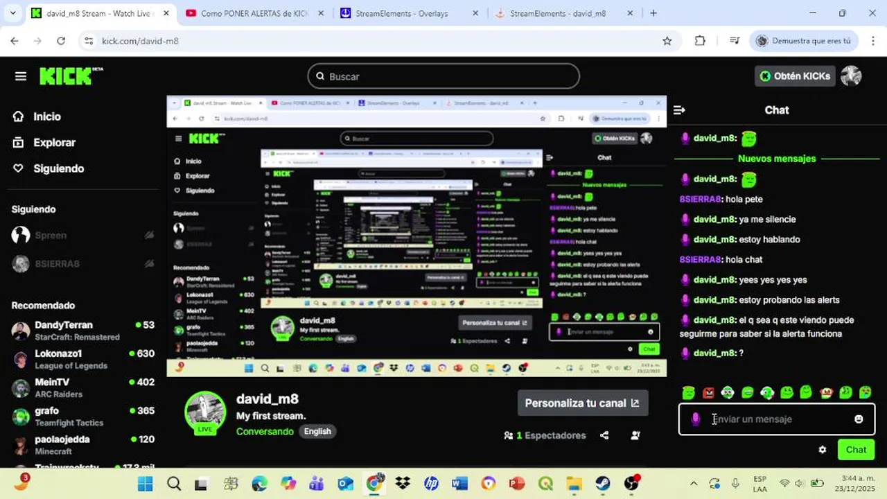Screen dimensions: 887x499
Task: Expand the hidden system tray icons chevron
Action: click(694, 484)
